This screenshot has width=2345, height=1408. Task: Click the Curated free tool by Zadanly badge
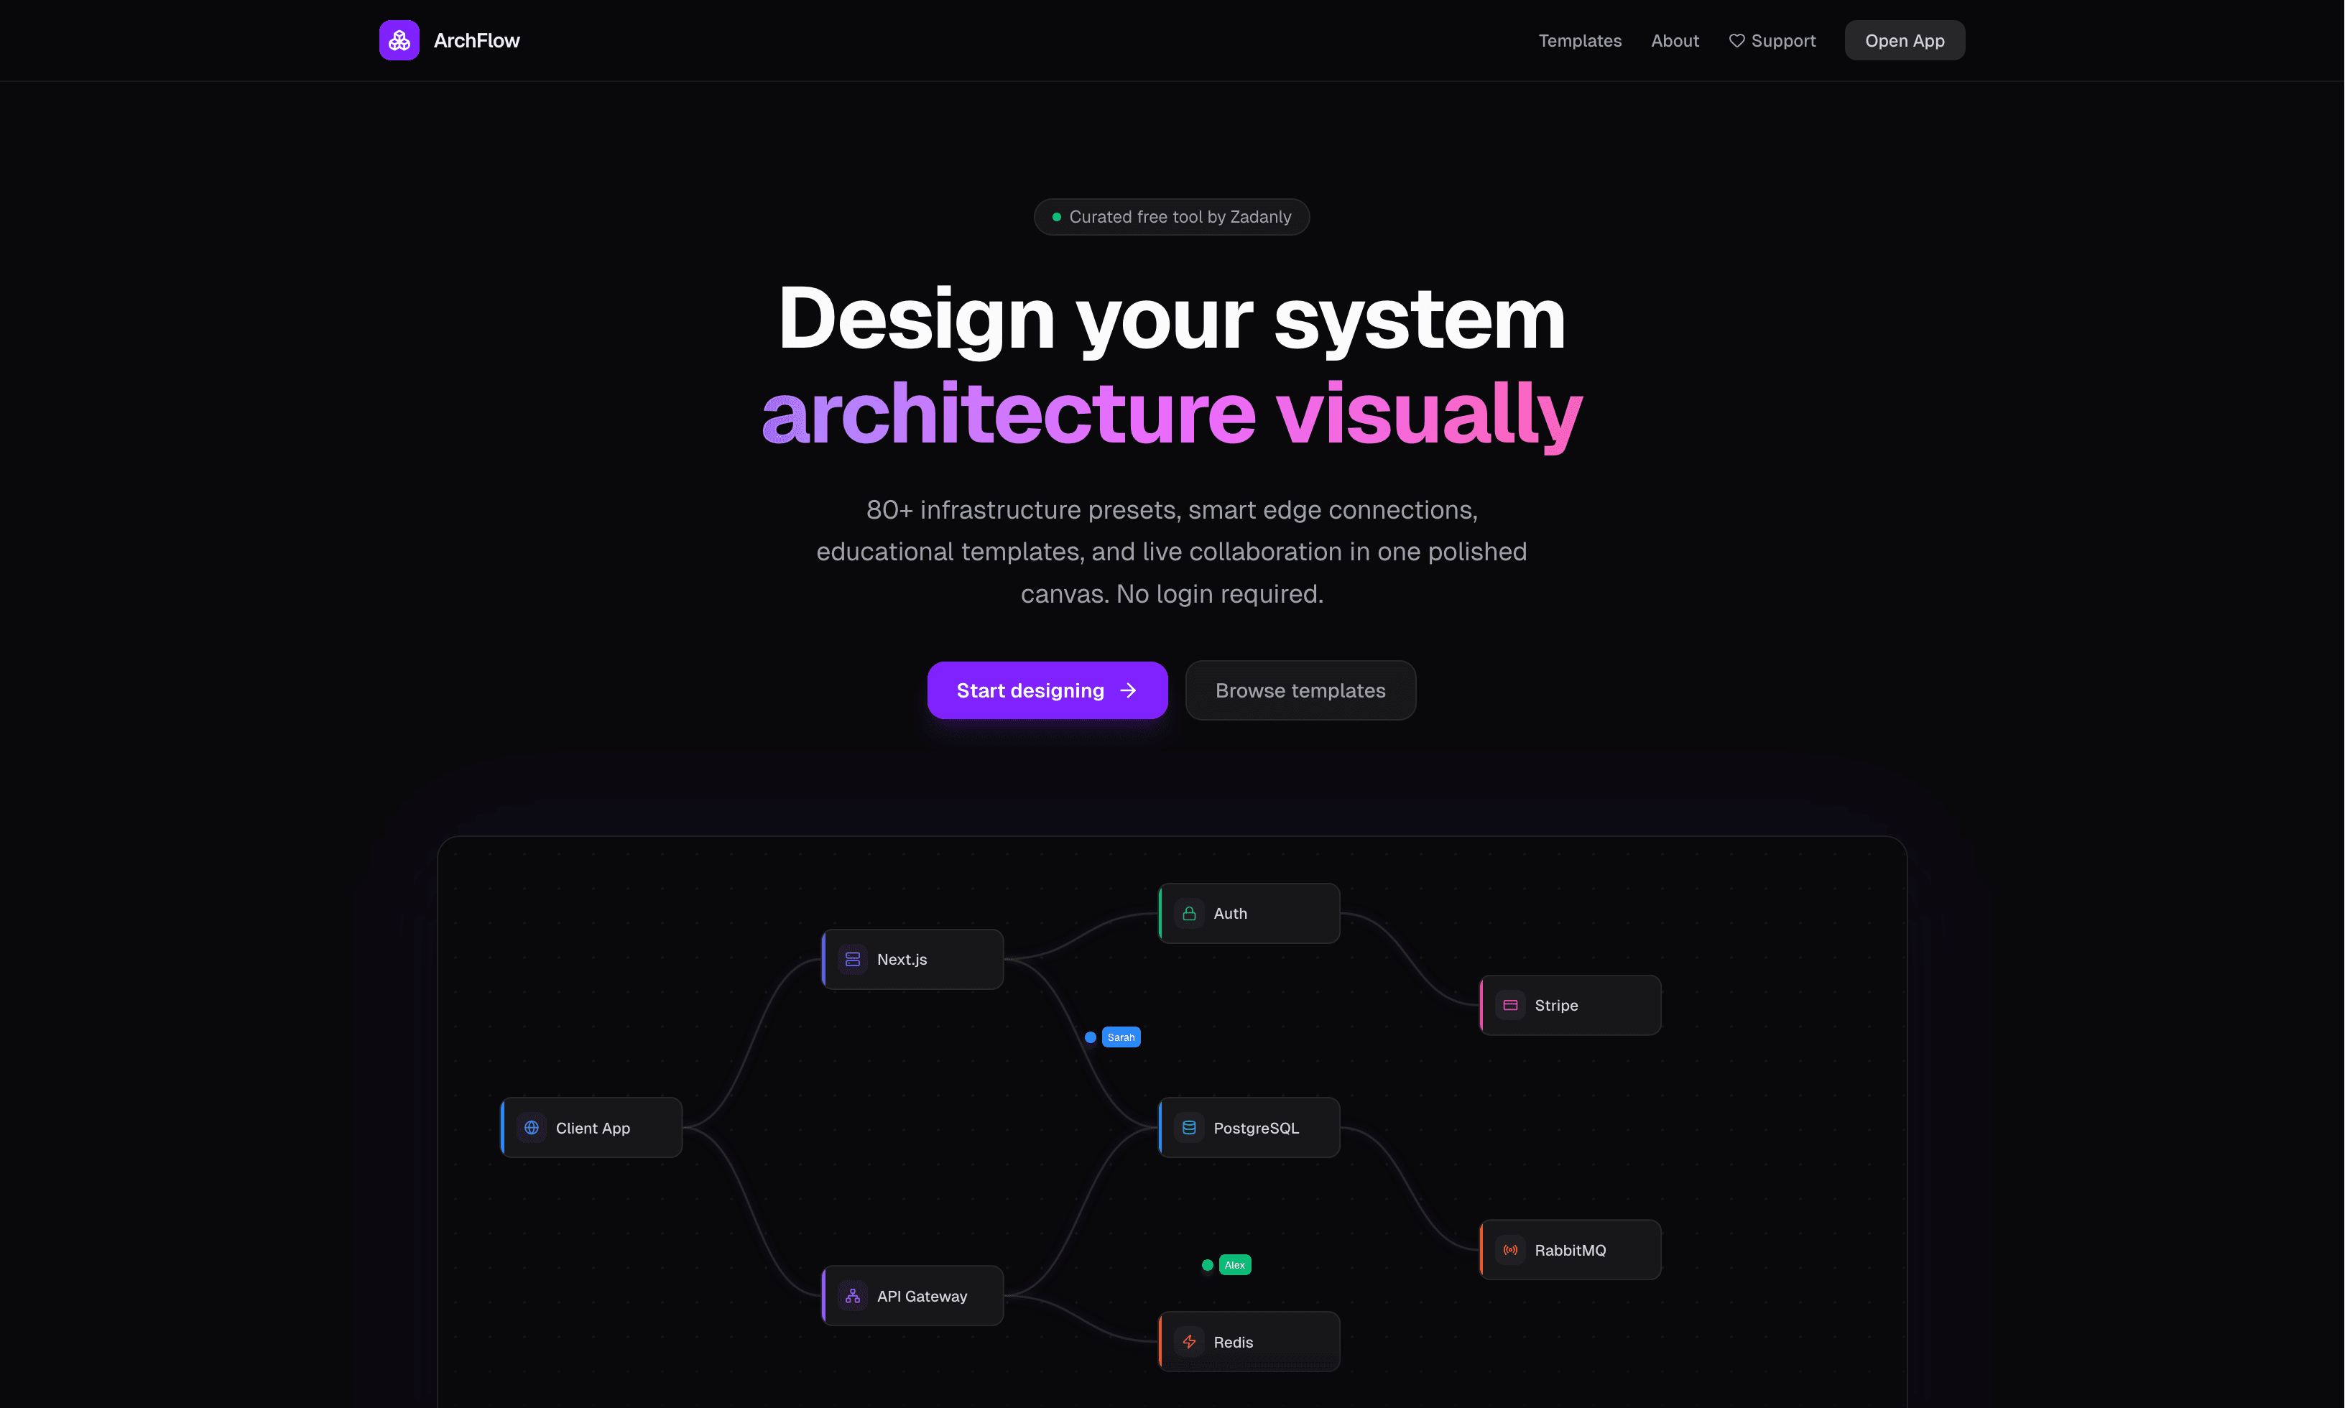click(x=1170, y=216)
